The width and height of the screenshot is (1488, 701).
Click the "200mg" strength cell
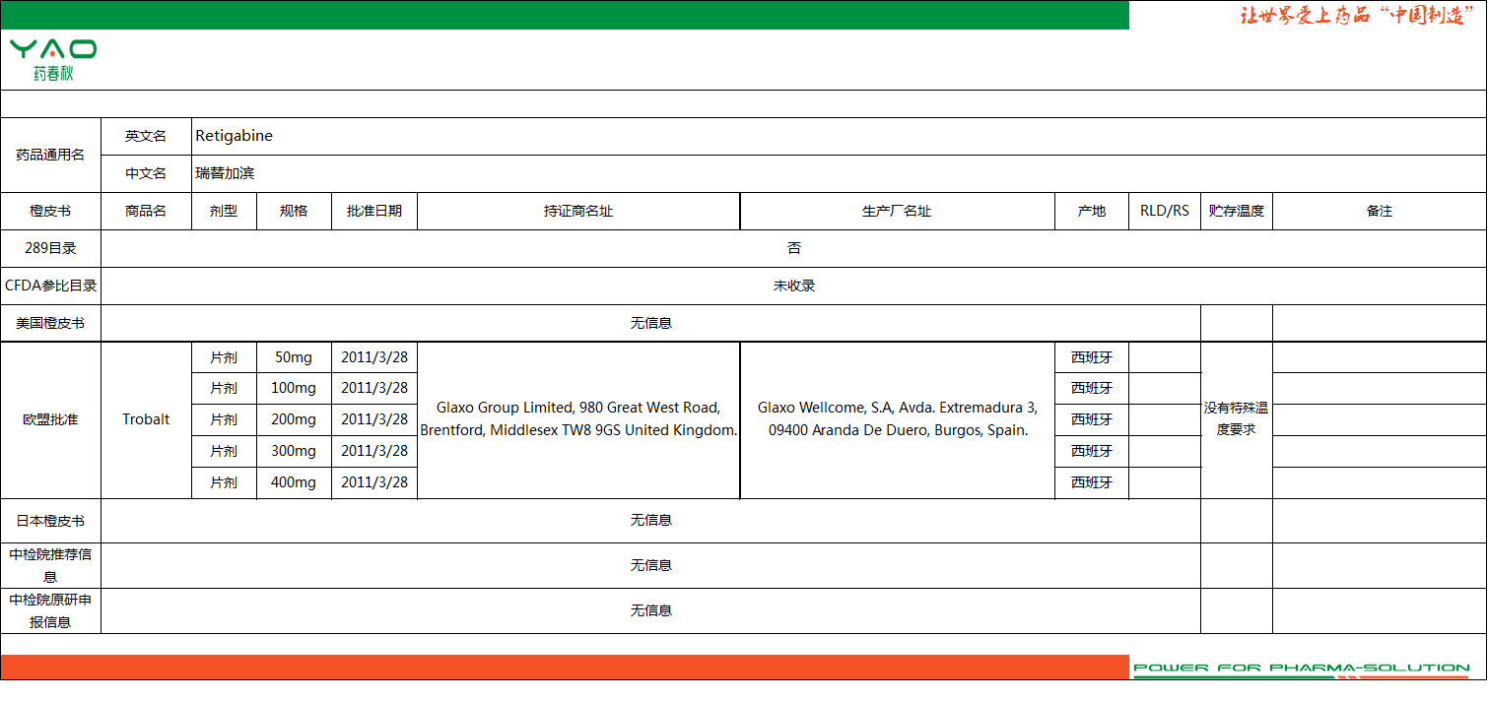tap(294, 419)
